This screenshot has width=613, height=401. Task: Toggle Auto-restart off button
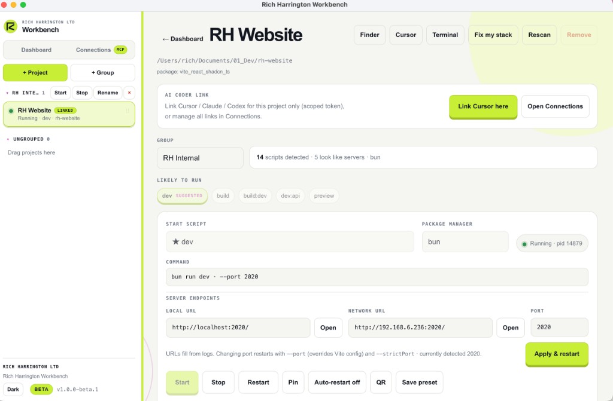point(337,382)
